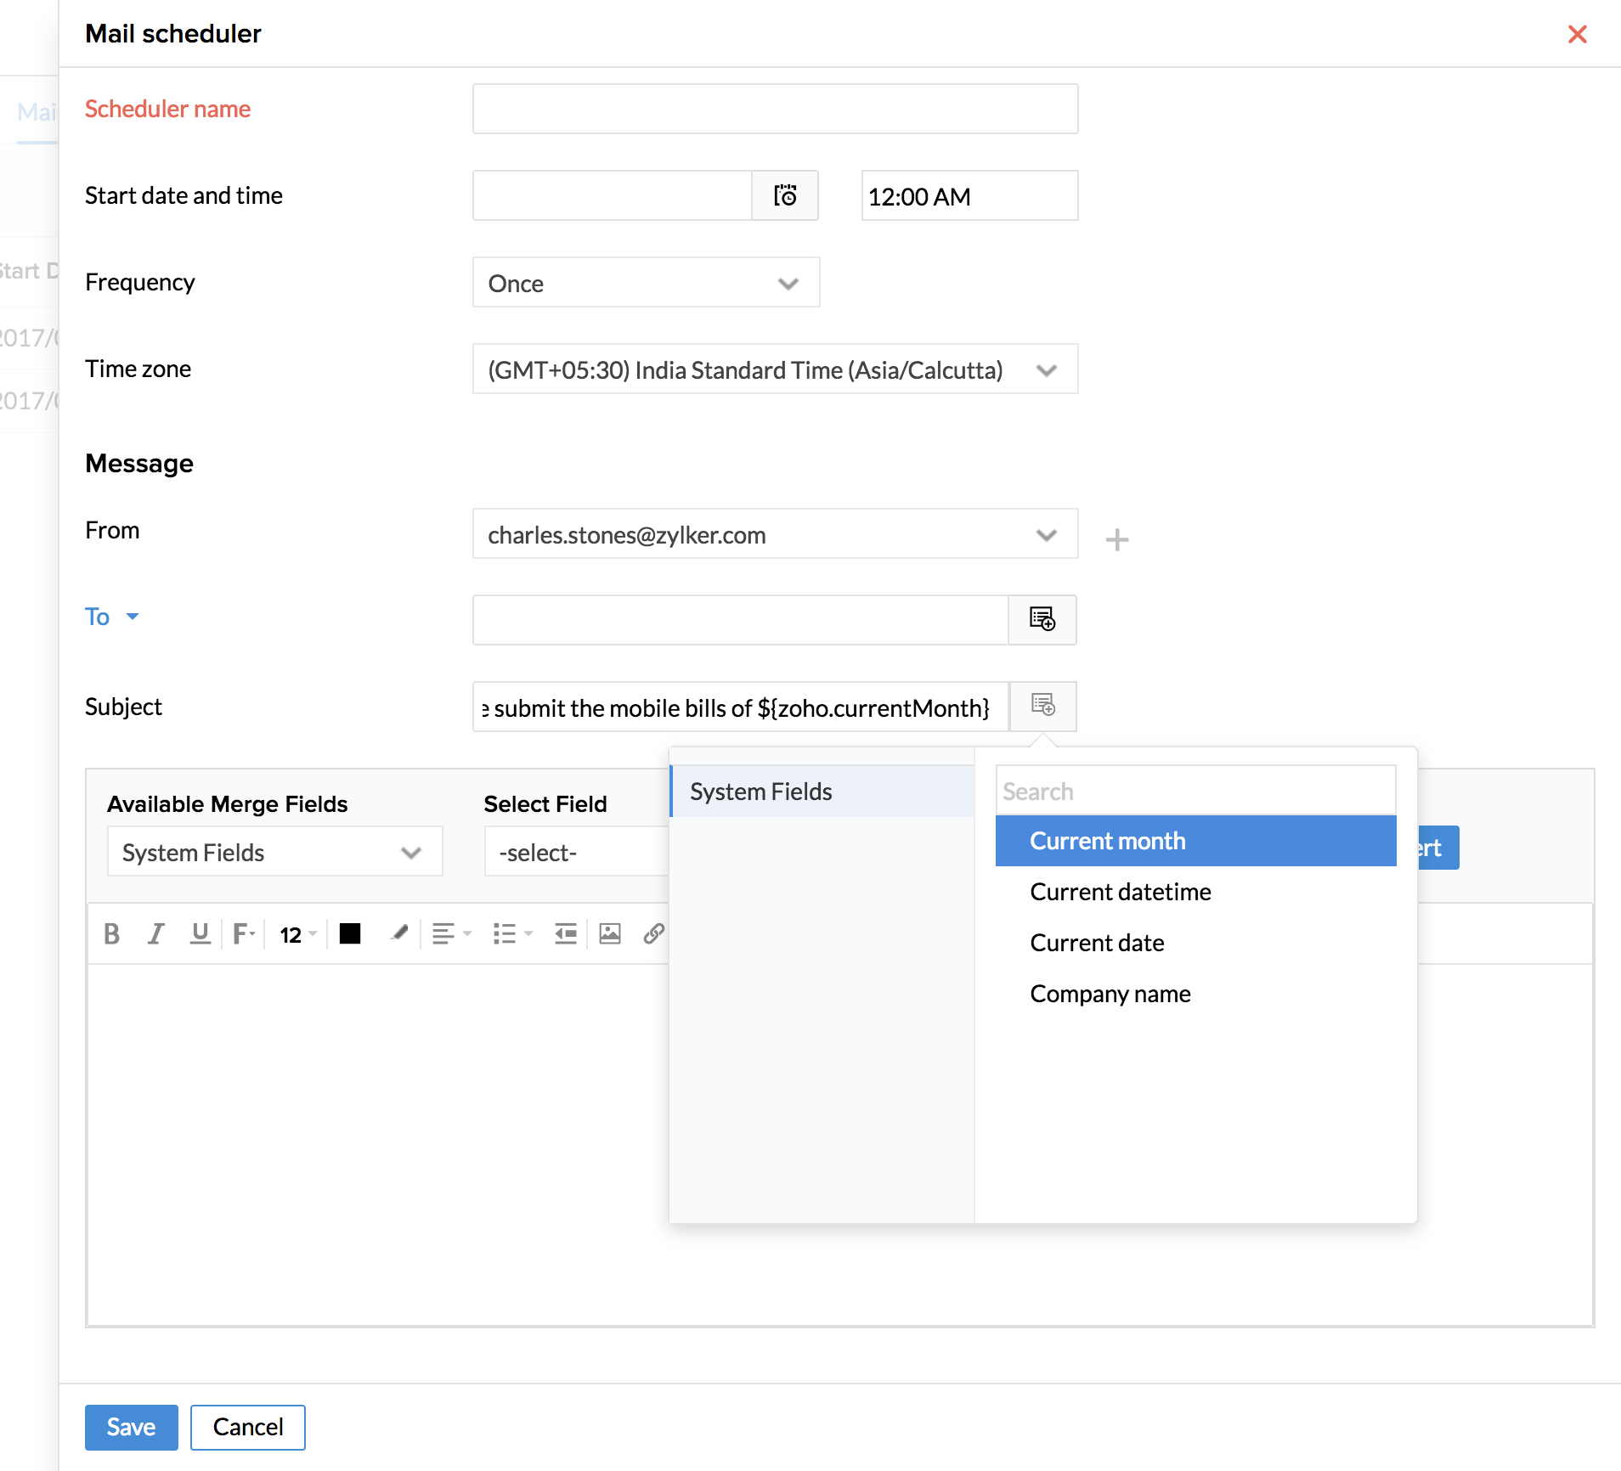The width and height of the screenshot is (1621, 1471).
Task: Open the start date calendar picker
Action: (x=785, y=196)
